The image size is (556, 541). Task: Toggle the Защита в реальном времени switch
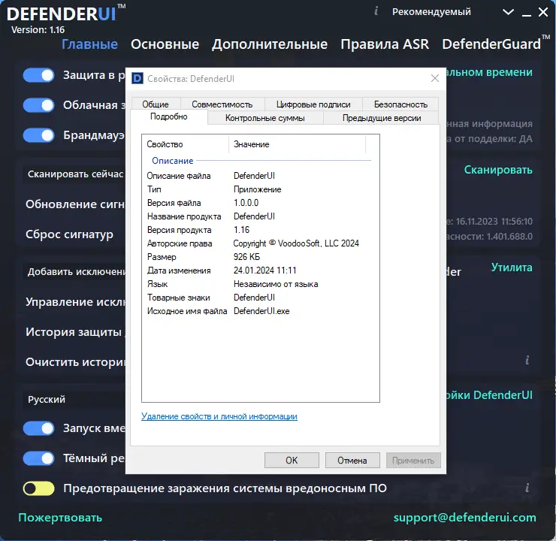click(38, 75)
